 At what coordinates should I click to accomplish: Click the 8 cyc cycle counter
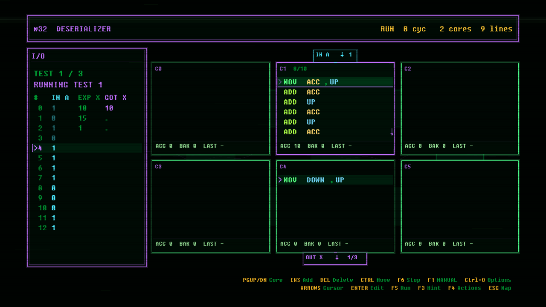coord(415,29)
